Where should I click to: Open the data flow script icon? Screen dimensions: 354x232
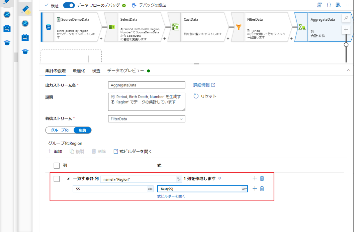click(x=319, y=5)
